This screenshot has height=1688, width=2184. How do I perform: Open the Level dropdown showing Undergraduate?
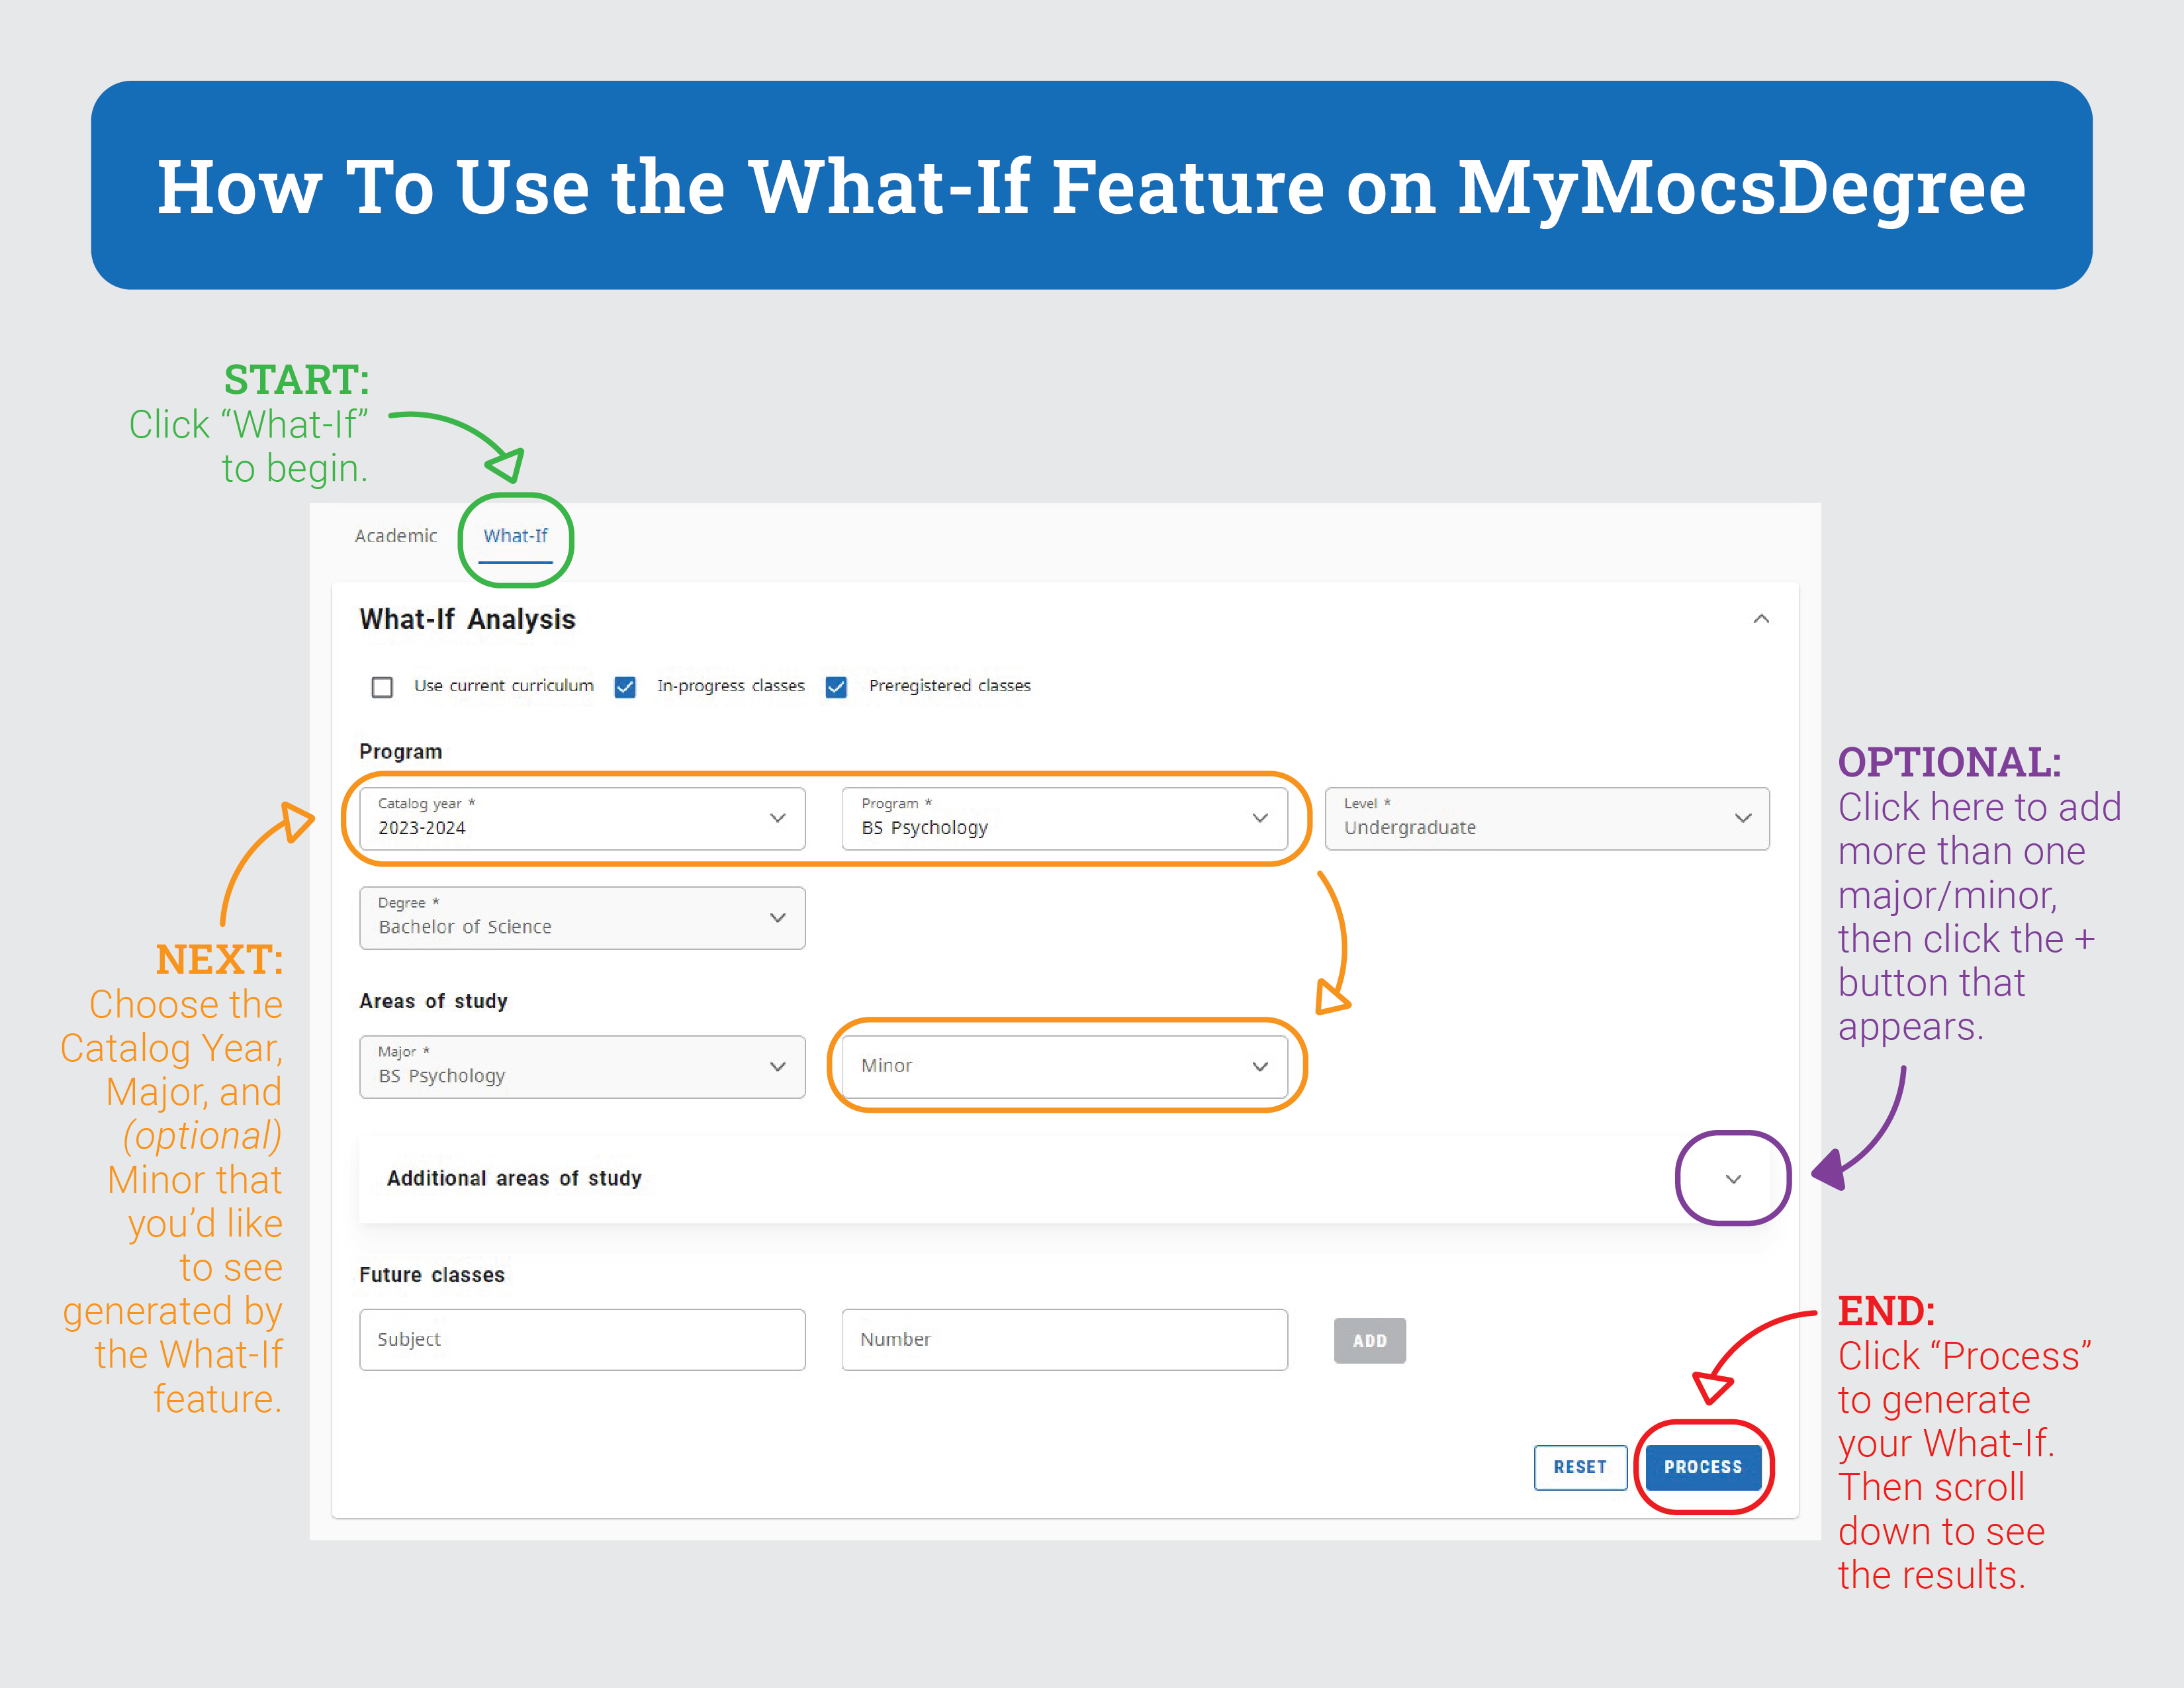pos(1547,818)
